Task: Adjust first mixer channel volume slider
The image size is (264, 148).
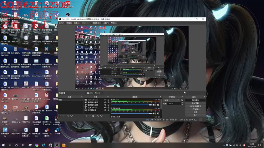Action: (x=131, y=105)
